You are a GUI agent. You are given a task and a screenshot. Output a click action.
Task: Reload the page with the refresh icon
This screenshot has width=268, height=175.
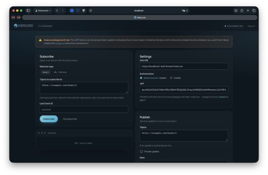click(x=187, y=11)
